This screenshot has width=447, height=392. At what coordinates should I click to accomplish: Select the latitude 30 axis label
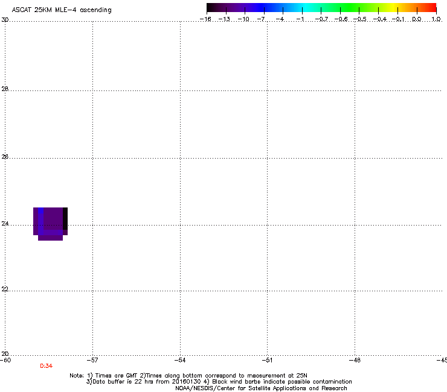tap(5, 20)
